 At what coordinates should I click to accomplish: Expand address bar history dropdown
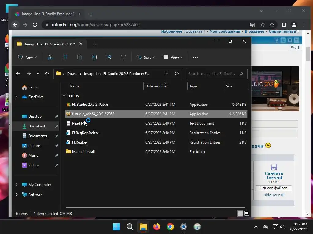pos(167,73)
